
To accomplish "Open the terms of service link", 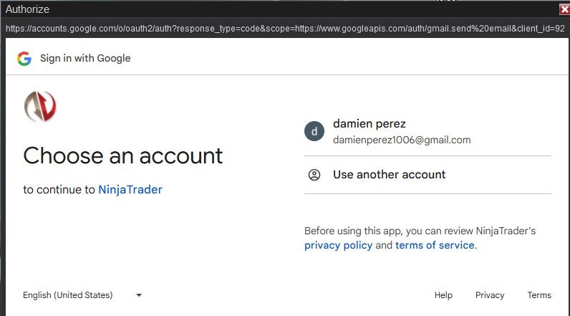I will coord(435,245).
